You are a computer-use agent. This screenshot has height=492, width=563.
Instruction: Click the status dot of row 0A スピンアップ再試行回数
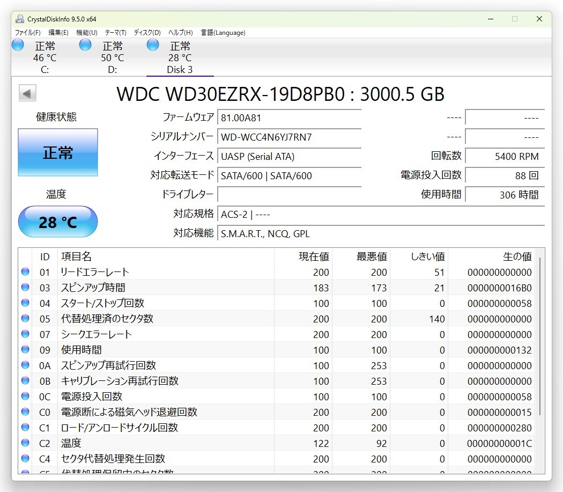(x=25, y=365)
